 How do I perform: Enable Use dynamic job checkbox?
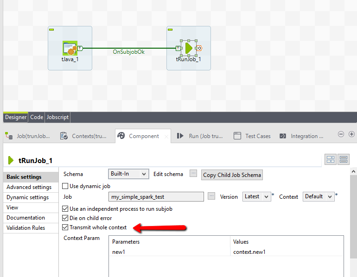(x=65, y=186)
